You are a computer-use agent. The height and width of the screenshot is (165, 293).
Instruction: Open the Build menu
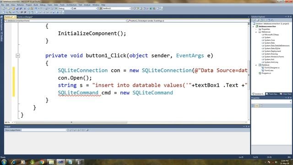click(x=36, y=5)
